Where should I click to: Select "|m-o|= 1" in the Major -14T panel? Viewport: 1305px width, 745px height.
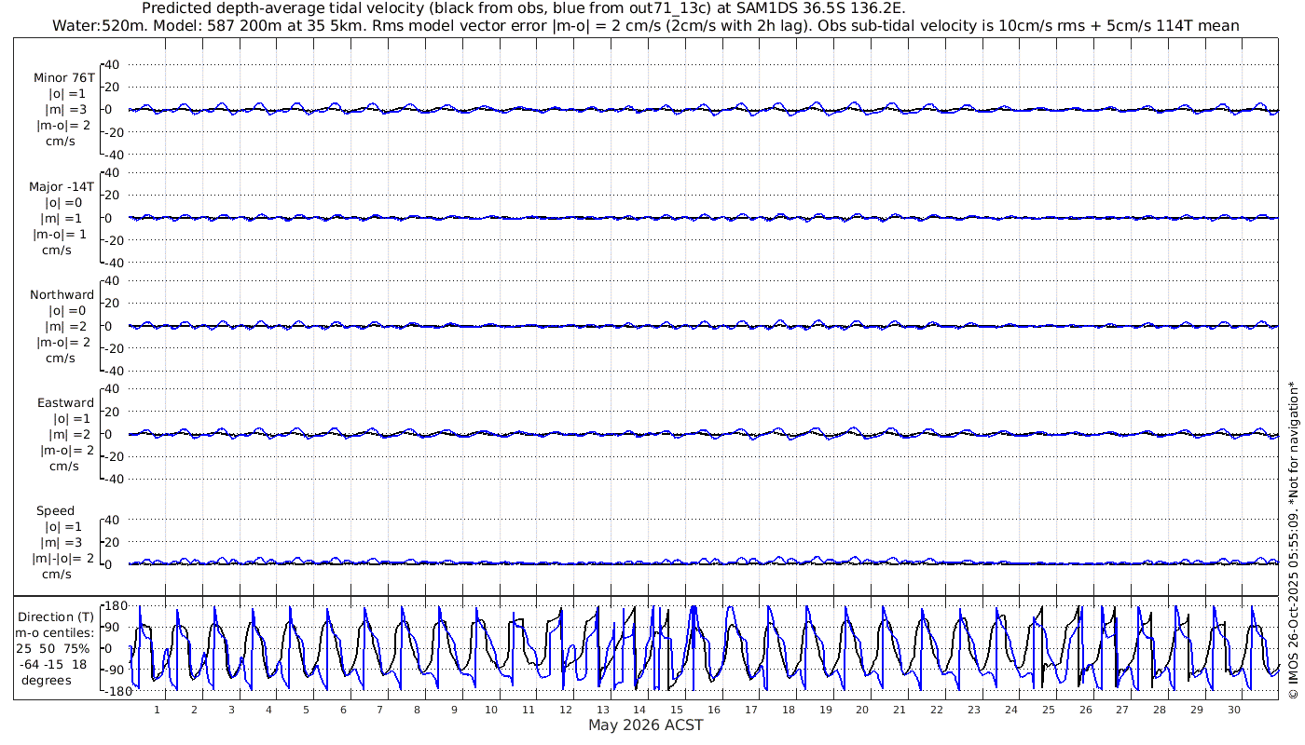(61, 234)
